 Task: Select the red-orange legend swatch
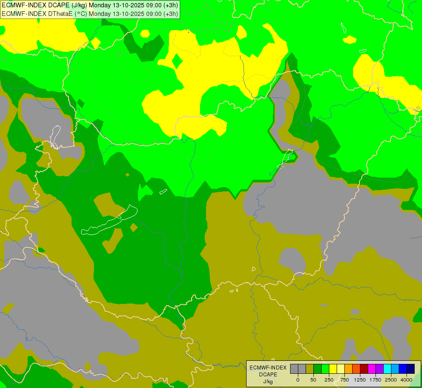[356, 369]
